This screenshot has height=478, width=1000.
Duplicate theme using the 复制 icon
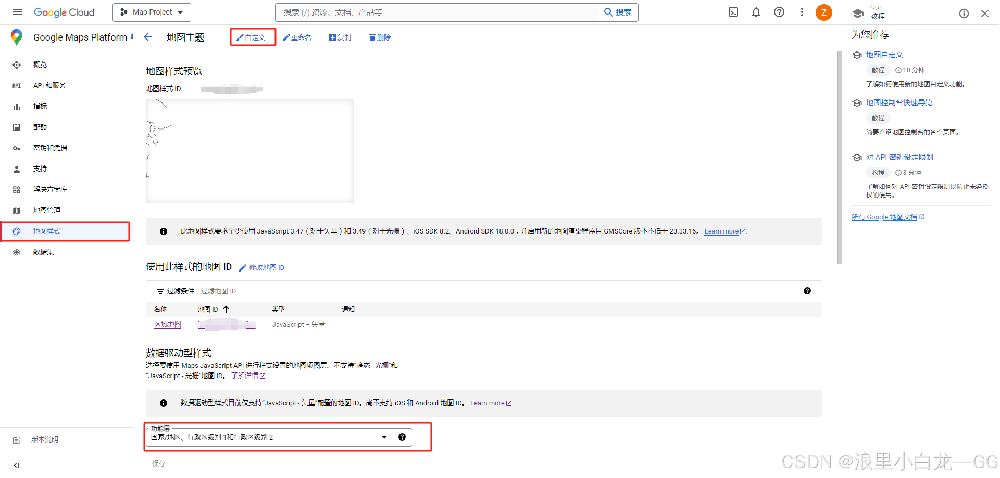(340, 37)
